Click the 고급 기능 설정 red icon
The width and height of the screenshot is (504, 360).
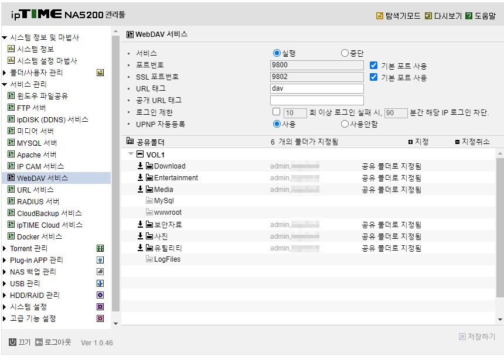click(x=100, y=318)
